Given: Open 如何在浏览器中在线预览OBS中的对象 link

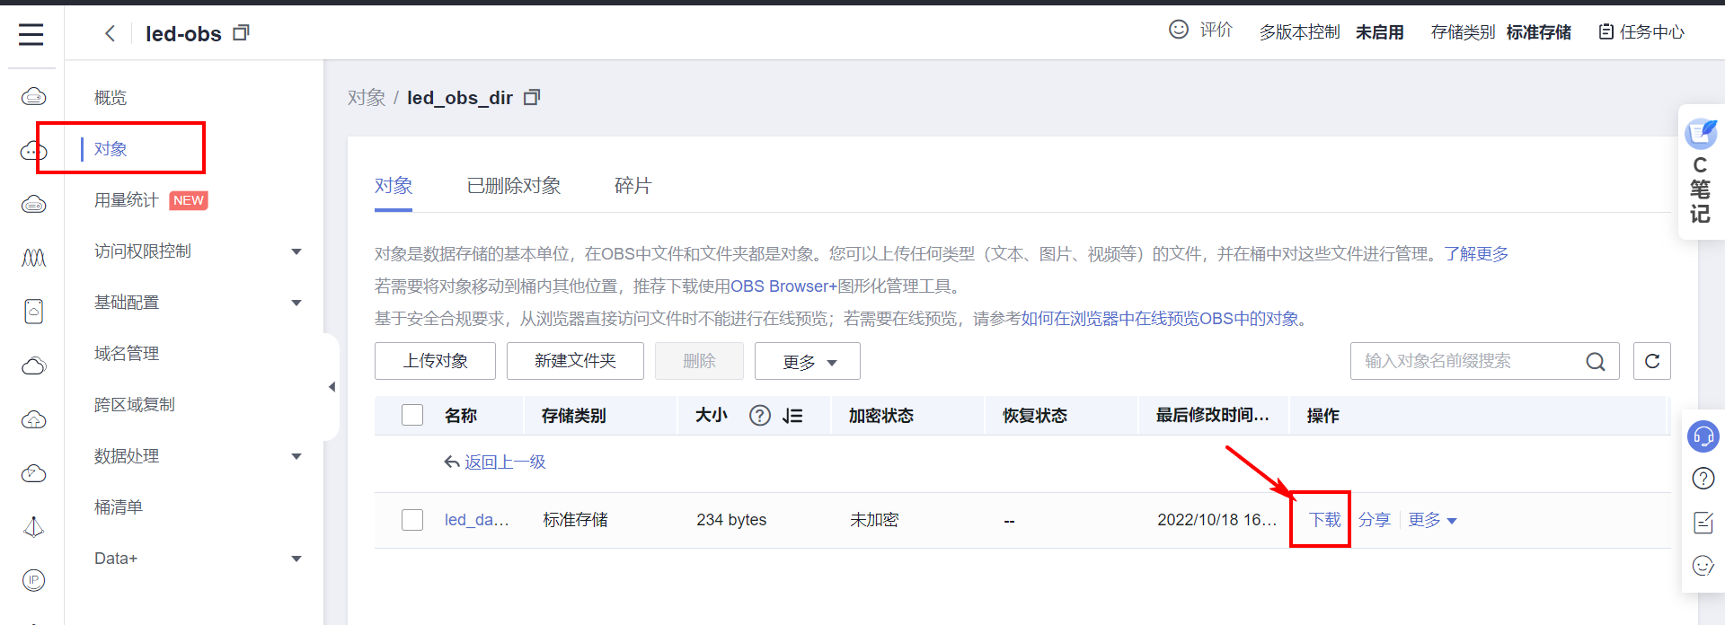Looking at the screenshot, I should (x=1160, y=319).
